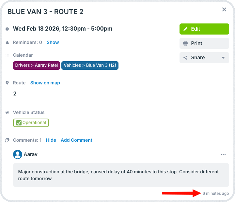235x202 pixels.
Task: Click the green Edit button
Action: [x=204, y=29]
